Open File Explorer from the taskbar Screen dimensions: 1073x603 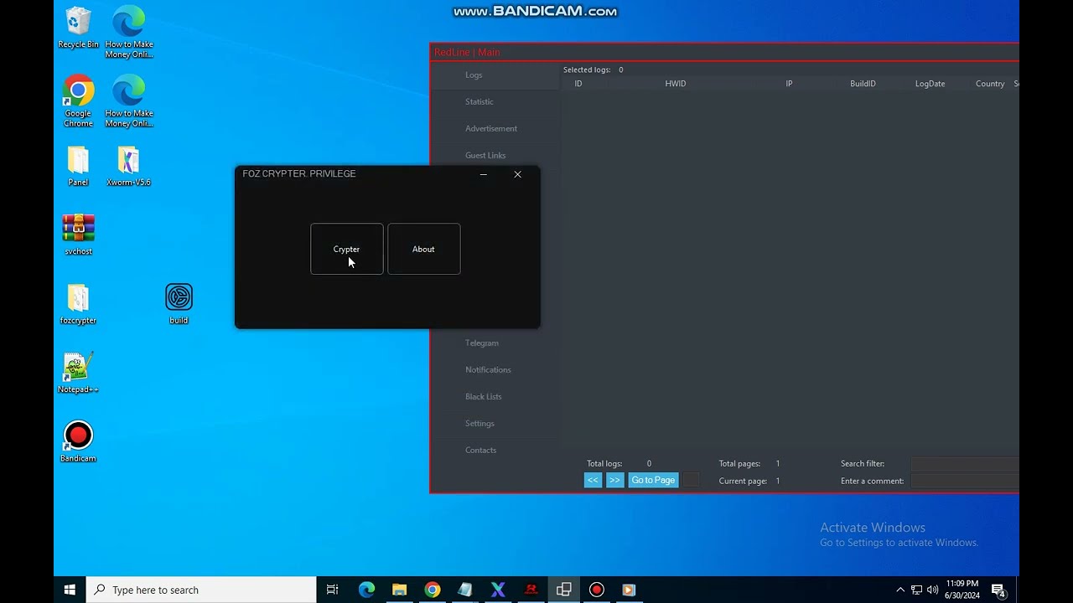tap(399, 590)
